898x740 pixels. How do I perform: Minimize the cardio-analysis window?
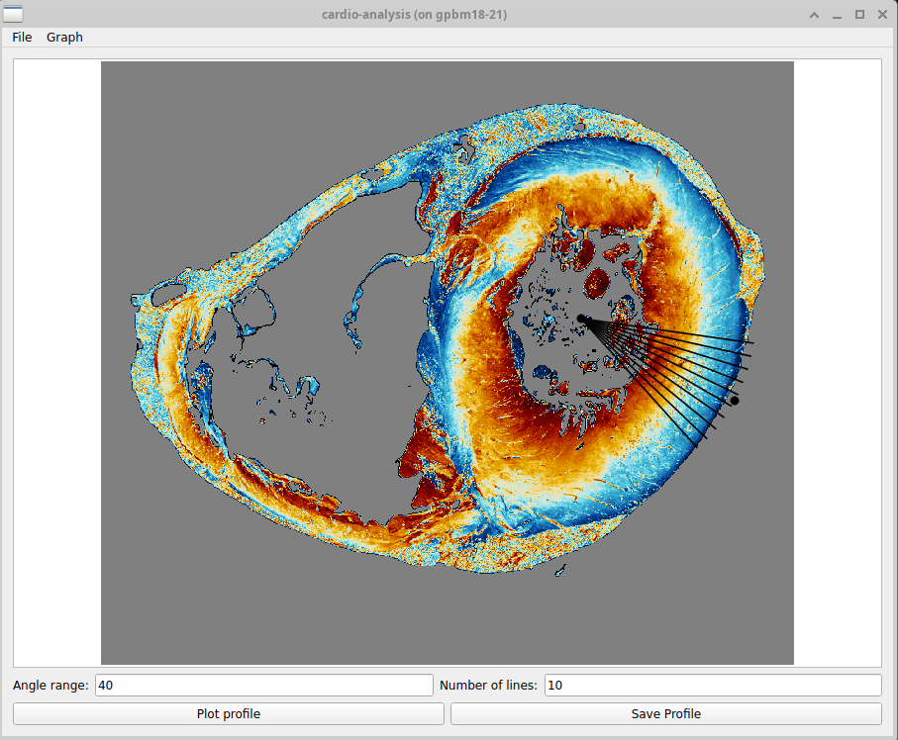(837, 15)
